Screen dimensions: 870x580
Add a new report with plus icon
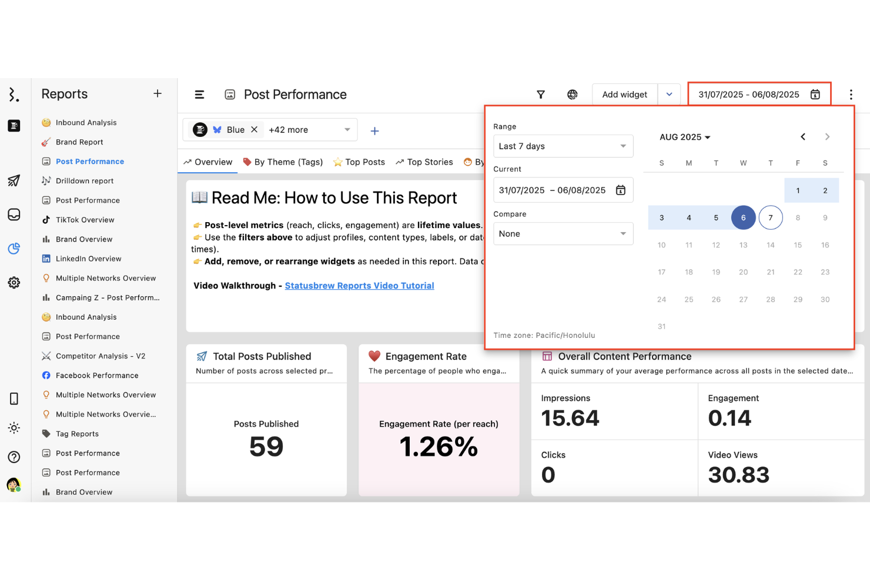coord(158,93)
